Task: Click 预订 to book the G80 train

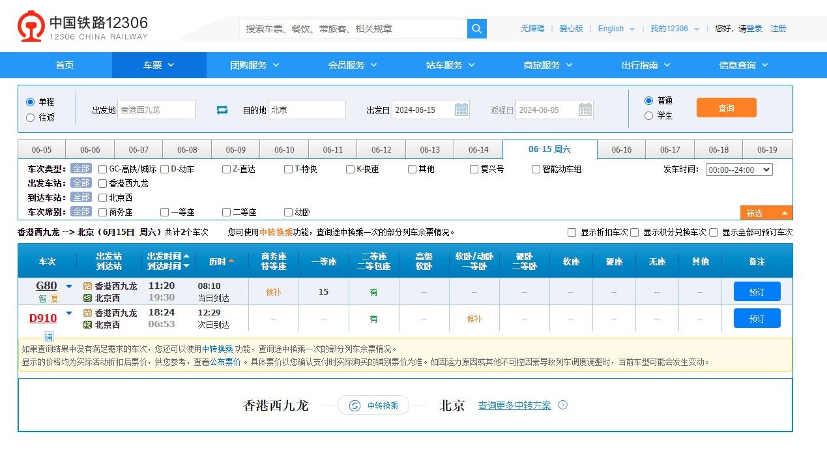Action: (757, 292)
